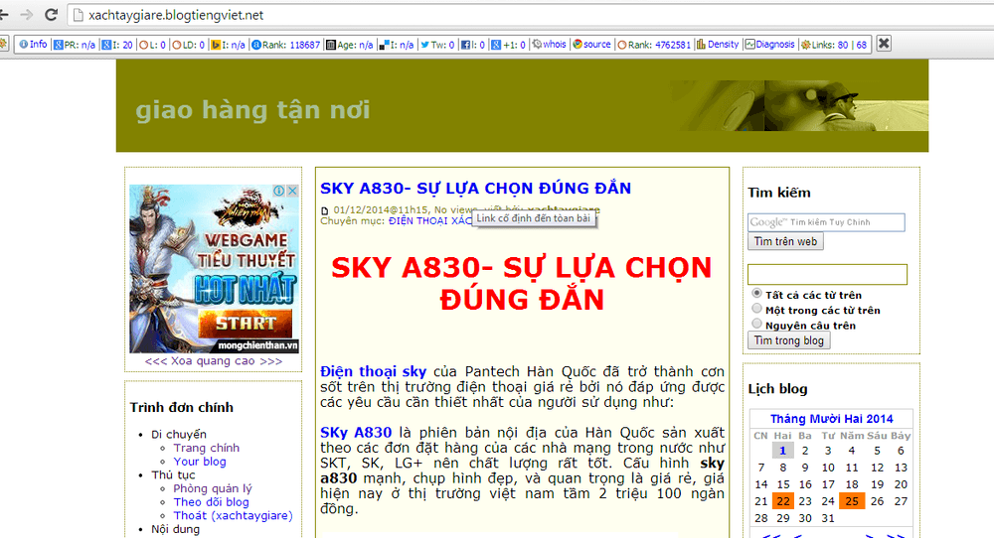
Task: Select day 1 in blog calendar
Action: (782, 451)
